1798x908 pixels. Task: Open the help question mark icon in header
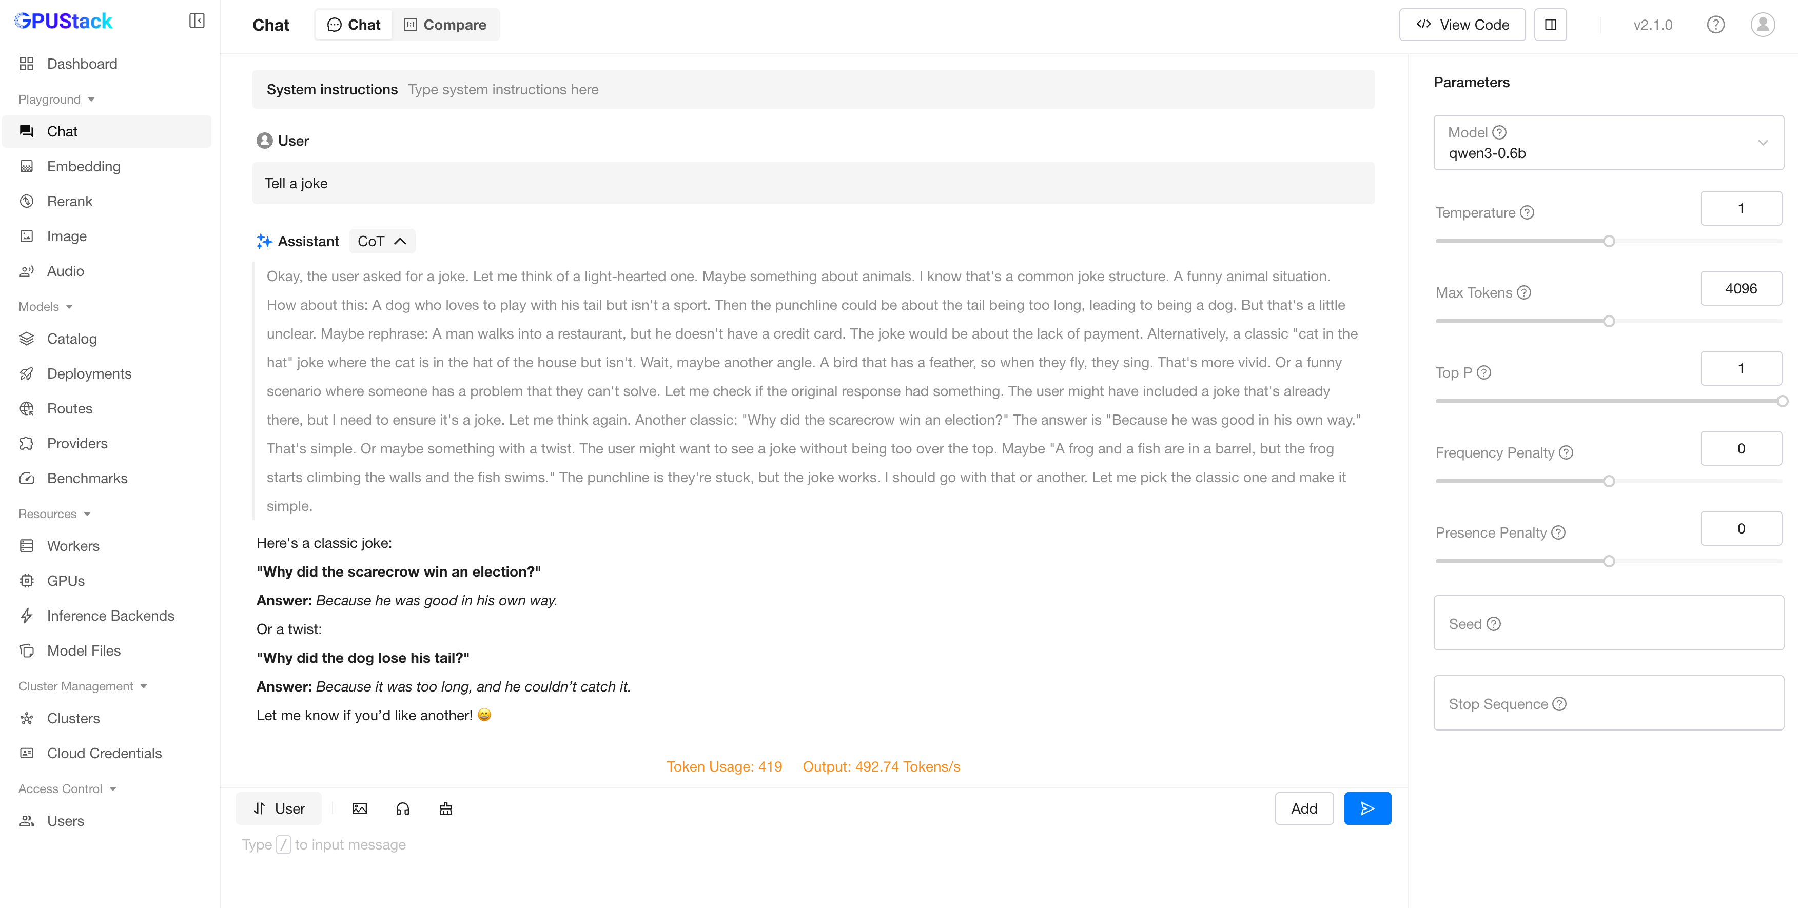1715,25
